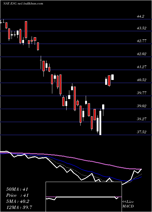Click the 42.77 price axis label
Screen dimensions: 152x212
pyautogui.click(x=142, y=41)
